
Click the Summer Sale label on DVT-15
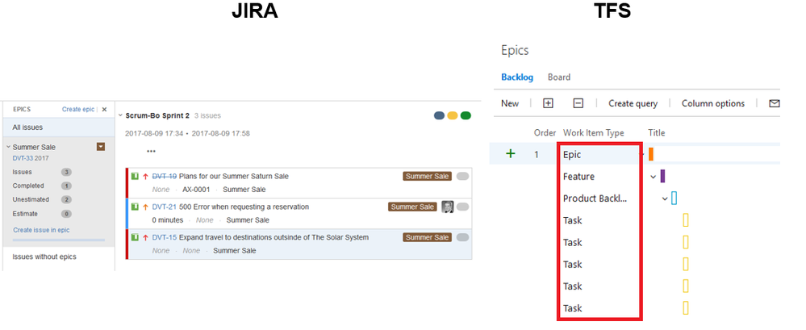pos(427,237)
